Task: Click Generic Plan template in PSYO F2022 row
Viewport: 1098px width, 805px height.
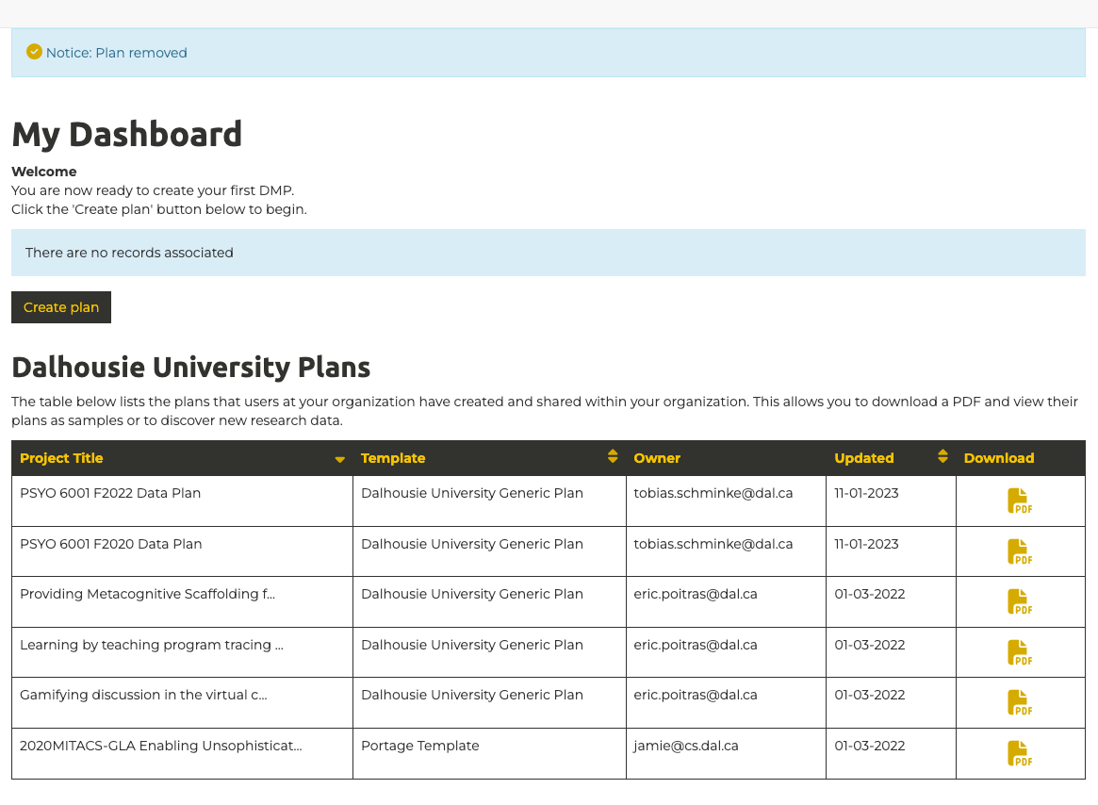Action: click(472, 493)
